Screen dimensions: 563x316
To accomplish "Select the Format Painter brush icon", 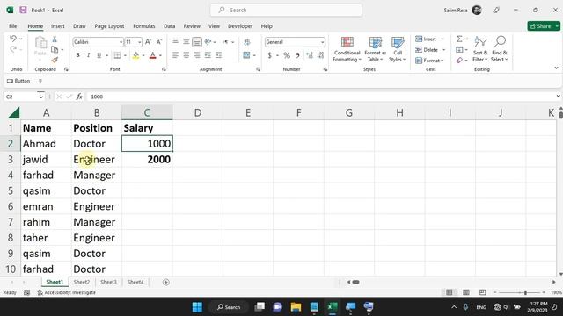I will [x=55, y=60].
